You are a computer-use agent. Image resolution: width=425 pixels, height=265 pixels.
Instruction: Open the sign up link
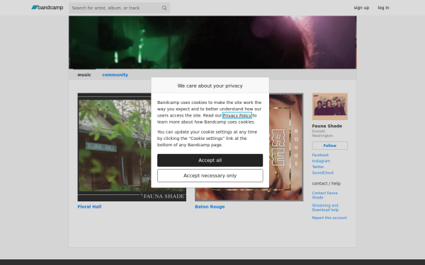361,8
